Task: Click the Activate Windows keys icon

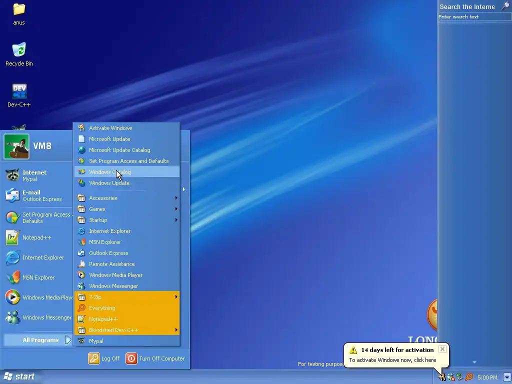Action: pyautogui.click(x=81, y=128)
